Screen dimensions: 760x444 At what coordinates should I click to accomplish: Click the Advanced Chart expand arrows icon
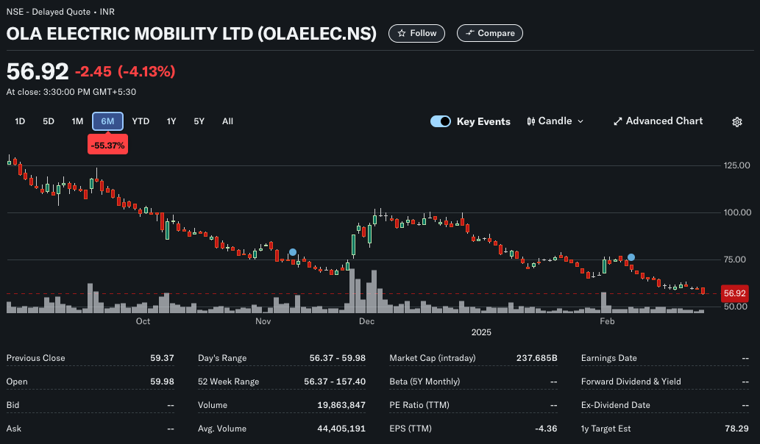617,121
